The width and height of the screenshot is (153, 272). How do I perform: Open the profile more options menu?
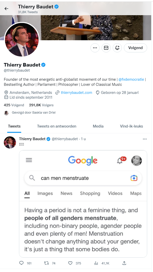tap(95, 48)
